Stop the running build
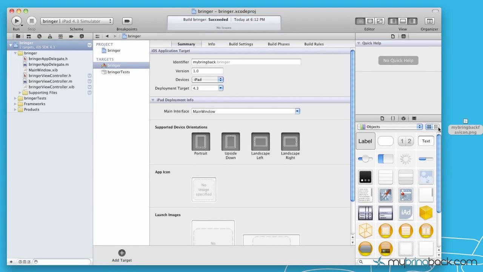Viewport: 483px width, 272px height. (x=32, y=21)
